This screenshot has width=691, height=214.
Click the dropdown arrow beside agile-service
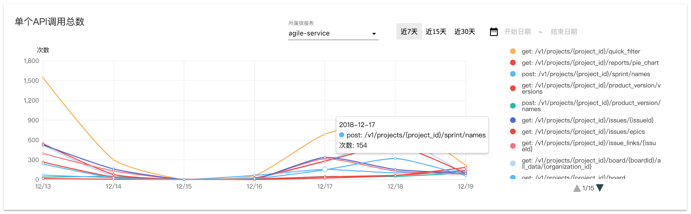(x=374, y=34)
